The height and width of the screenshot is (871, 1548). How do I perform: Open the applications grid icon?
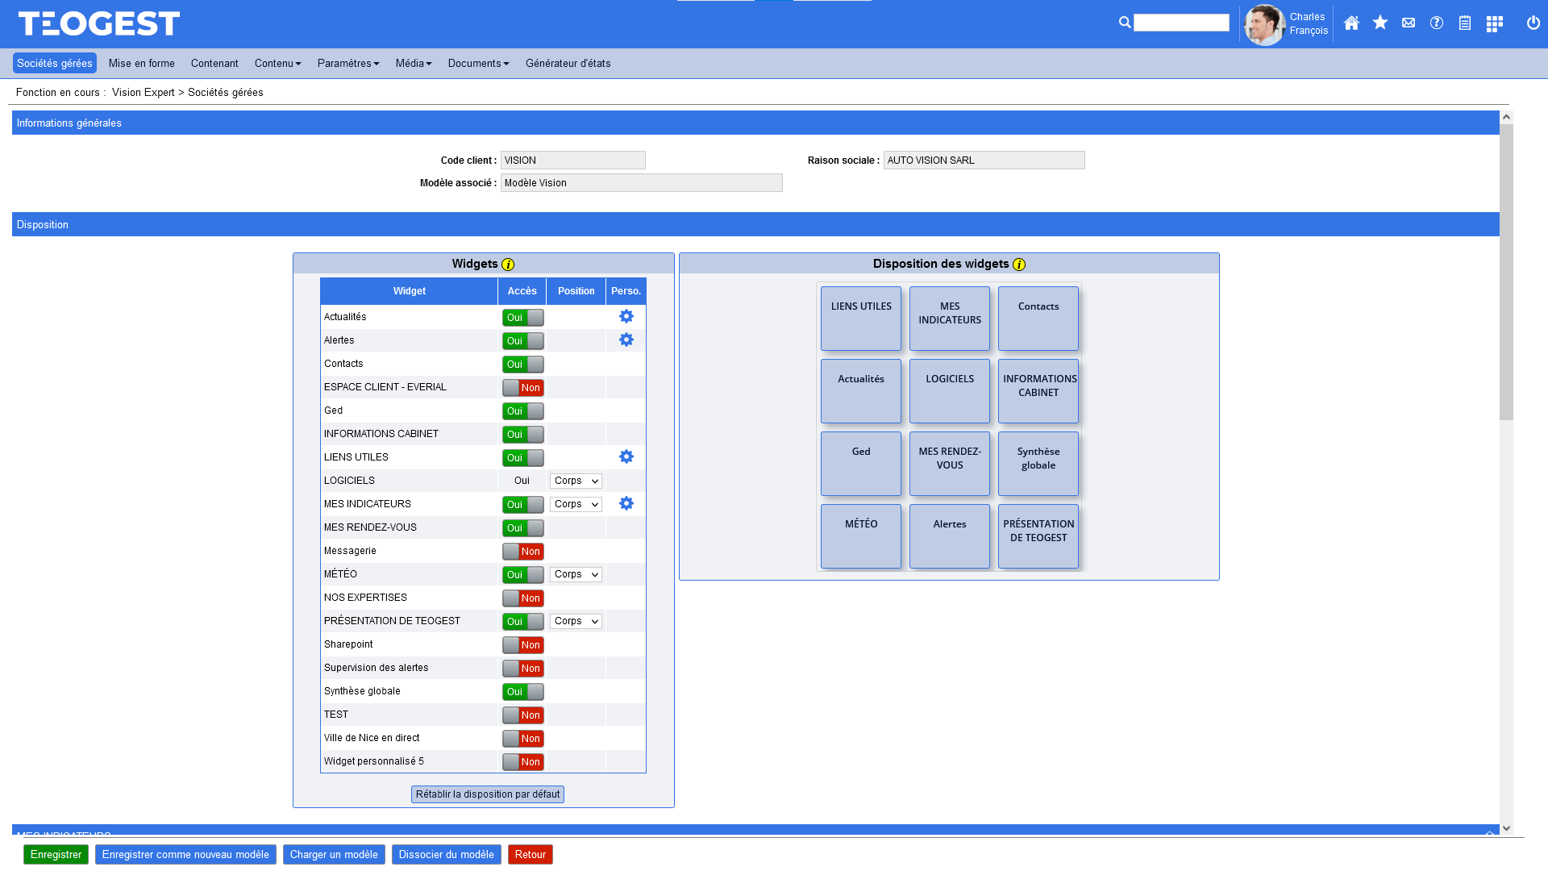1494,24
